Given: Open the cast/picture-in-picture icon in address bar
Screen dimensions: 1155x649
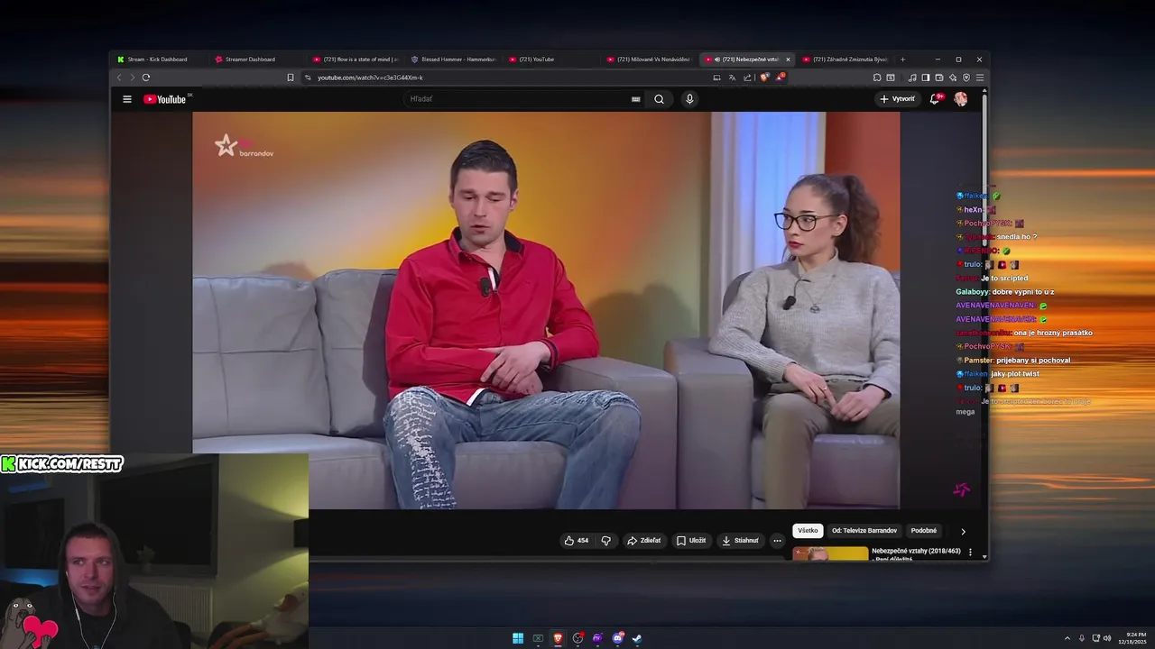Looking at the screenshot, I should point(716,78).
